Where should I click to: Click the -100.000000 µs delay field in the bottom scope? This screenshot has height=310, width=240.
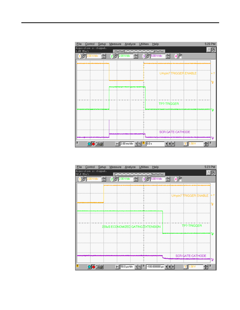(155, 267)
